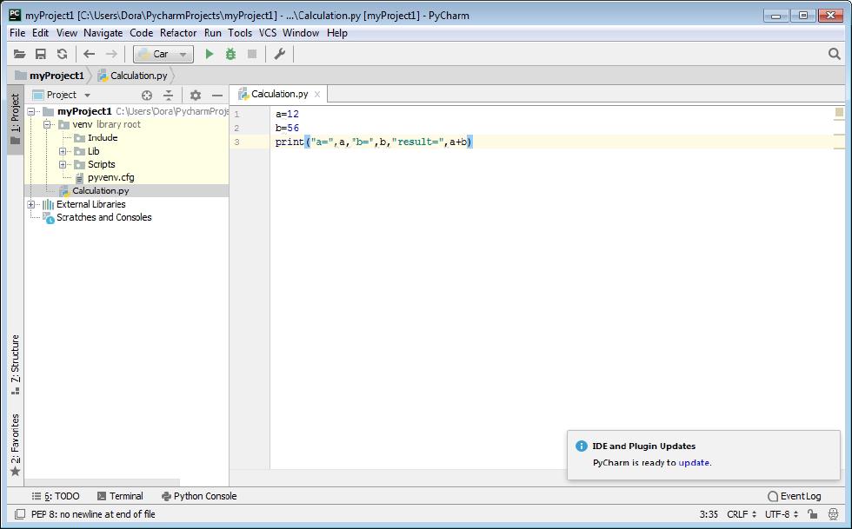Screen dimensions: 852x529
Task: Select the Calculation.py editor tab
Action: coord(279,94)
